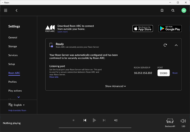Click the Roon ARC logo
190x132 pixels.
pos(50,29)
